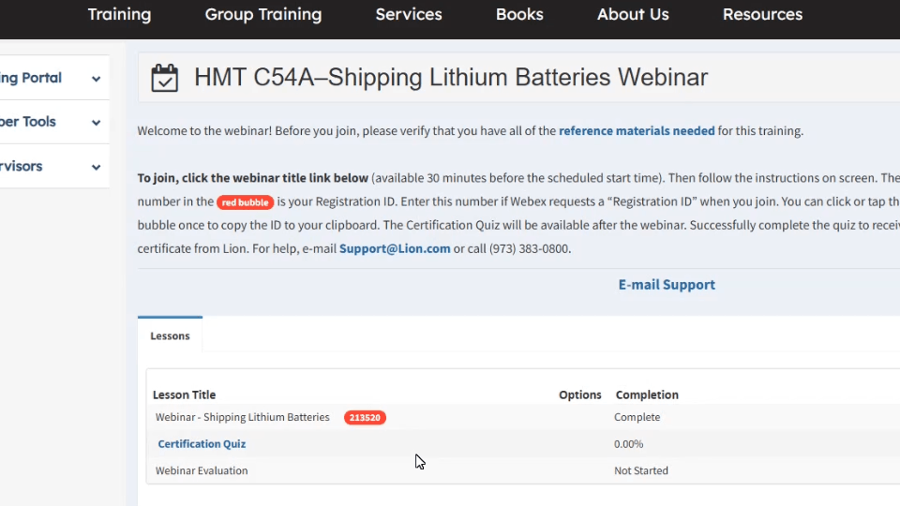Click the Support@Lion.com email link
The height and width of the screenshot is (506, 900).
point(395,249)
